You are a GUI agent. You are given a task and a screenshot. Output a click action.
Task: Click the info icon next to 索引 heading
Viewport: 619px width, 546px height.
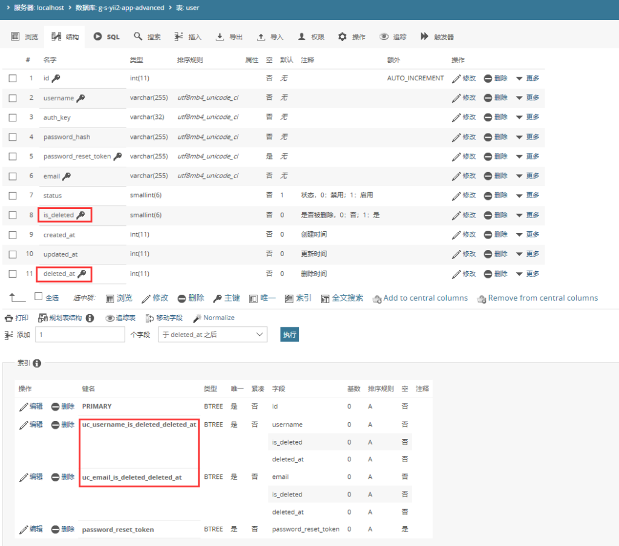(x=37, y=363)
